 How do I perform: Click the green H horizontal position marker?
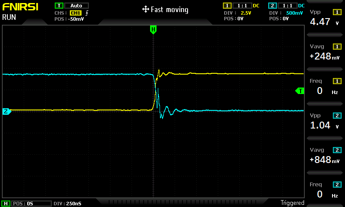click(x=153, y=29)
